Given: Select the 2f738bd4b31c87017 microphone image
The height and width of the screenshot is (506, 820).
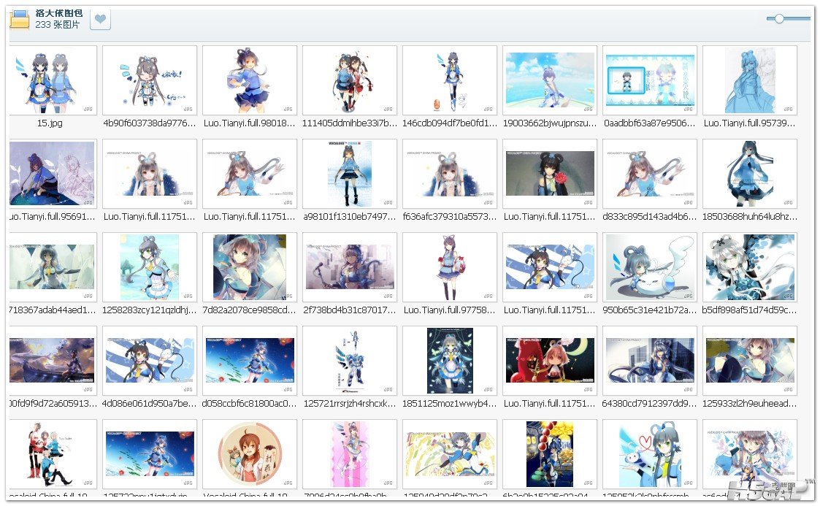Looking at the screenshot, I should (x=350, y=267).
